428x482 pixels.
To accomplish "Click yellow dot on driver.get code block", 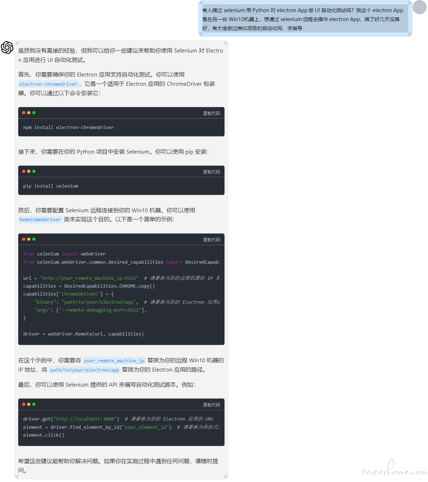I will pyautogui.click(x=29, y=404).
